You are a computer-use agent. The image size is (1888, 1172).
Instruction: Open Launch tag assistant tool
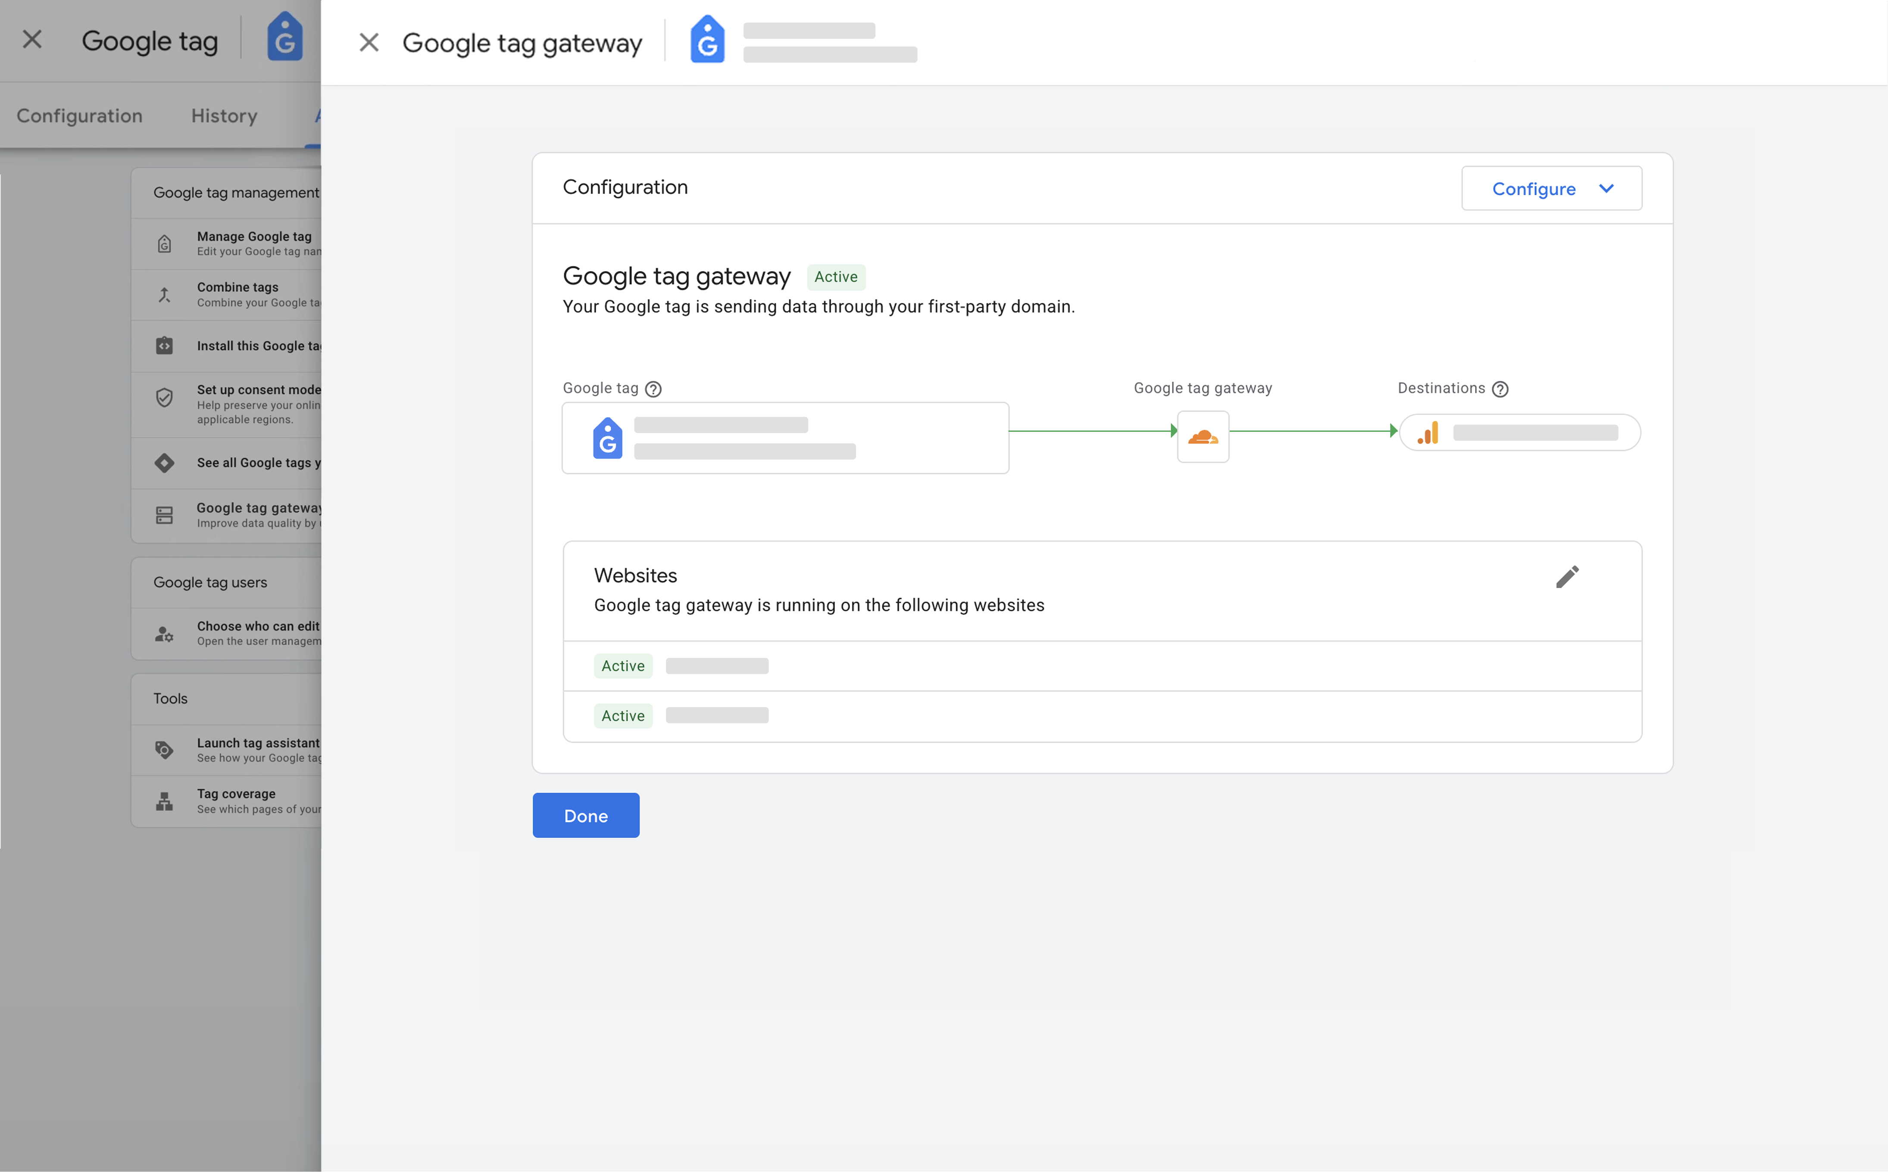226,750
